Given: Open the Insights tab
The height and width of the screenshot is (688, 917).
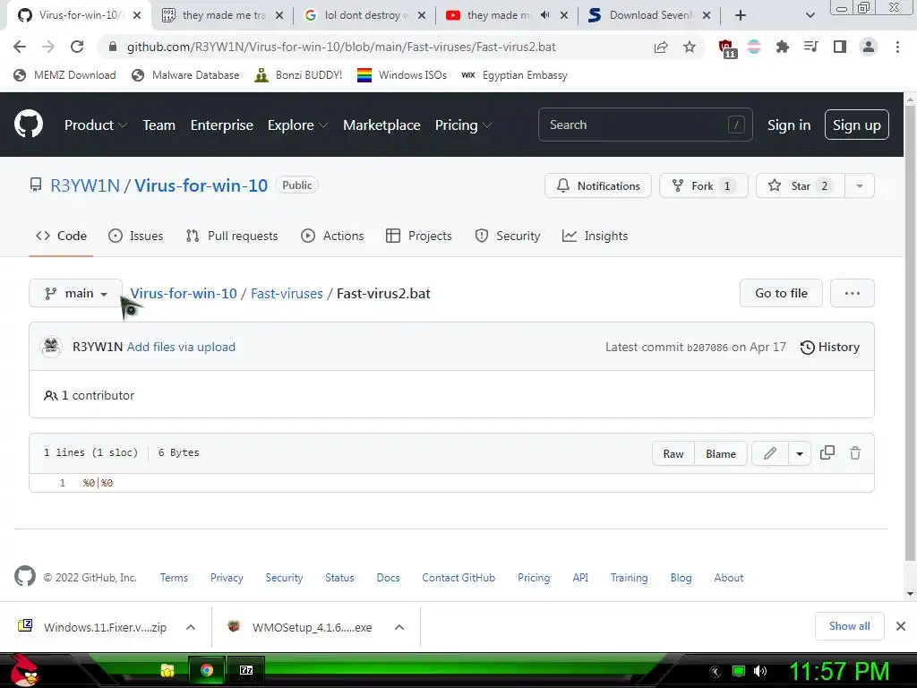Looking at the screenshot, I should 595,236.
